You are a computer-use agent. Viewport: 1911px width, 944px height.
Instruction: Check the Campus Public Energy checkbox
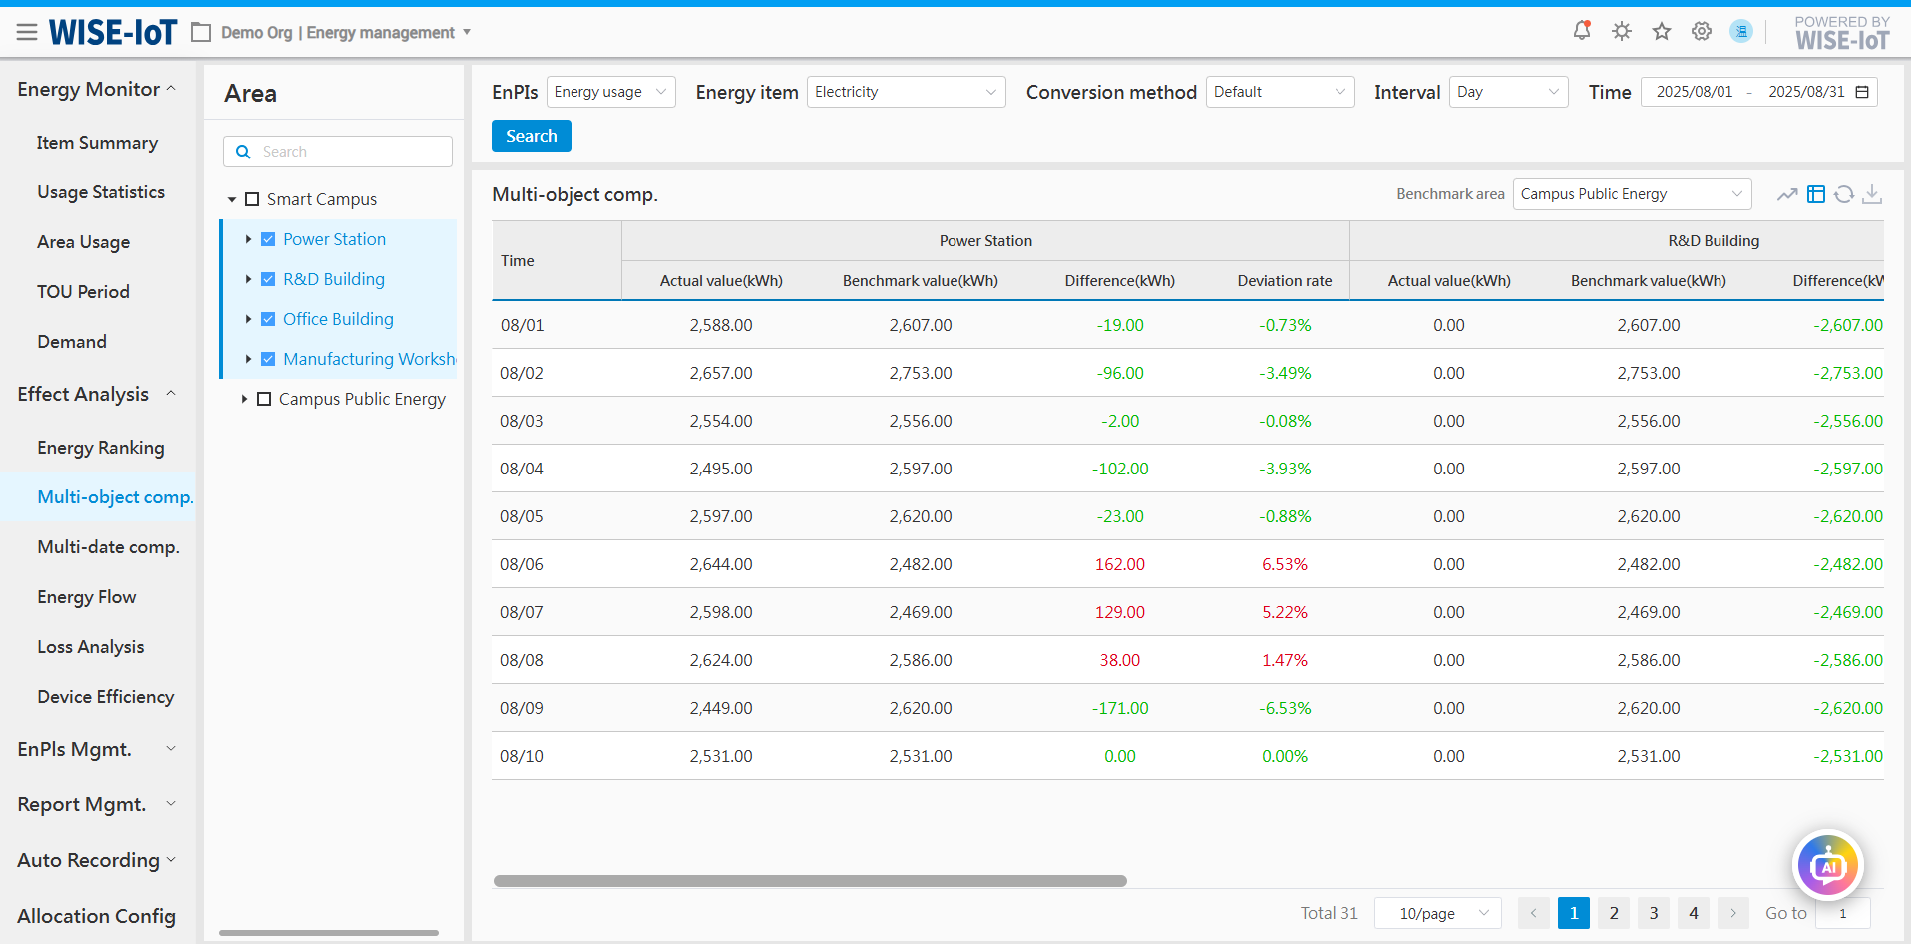coord(264,399)
